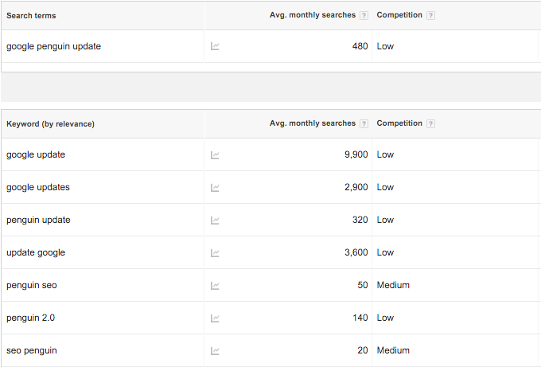Sort by Search terms column header
The height and width of the screenshot is (367, 541).
[31, 16]
